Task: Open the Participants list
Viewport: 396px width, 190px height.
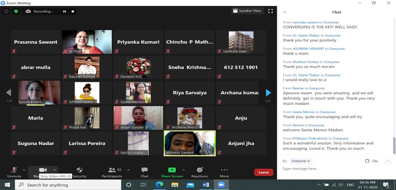Action: [112, 171]
